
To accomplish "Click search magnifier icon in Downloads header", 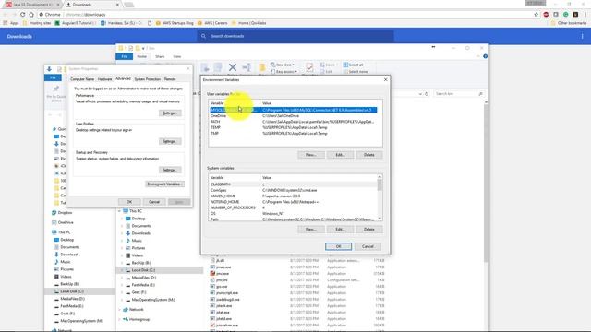I will tap(203, 36).
